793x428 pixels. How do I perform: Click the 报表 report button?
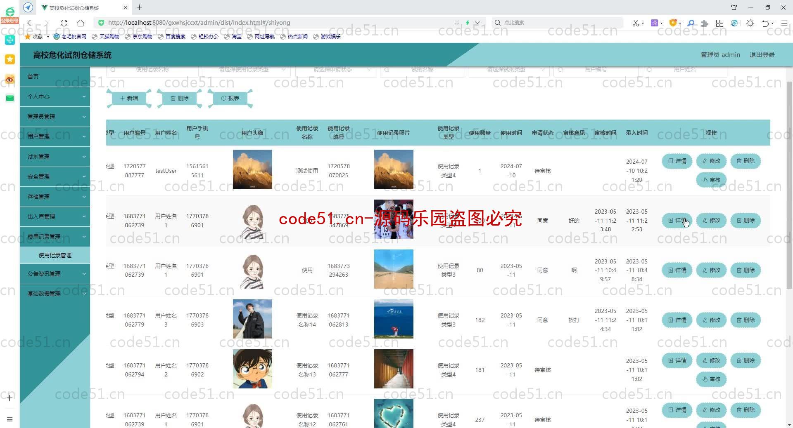(230, 98)
